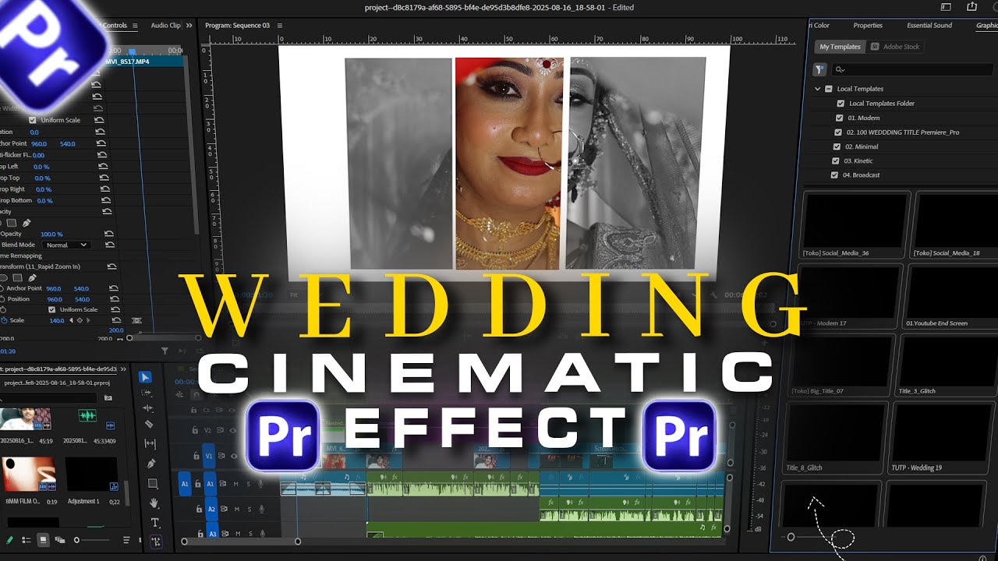
Task: Open the search options in Graphics search
Action: [x=840, y=69]
